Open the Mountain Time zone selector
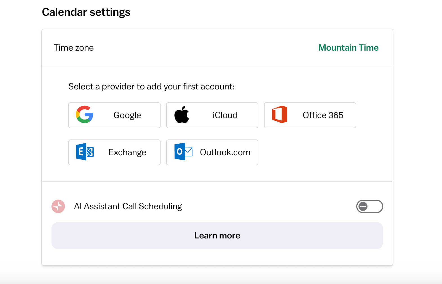Screen dimensions: 442x284 coord(348,48)
